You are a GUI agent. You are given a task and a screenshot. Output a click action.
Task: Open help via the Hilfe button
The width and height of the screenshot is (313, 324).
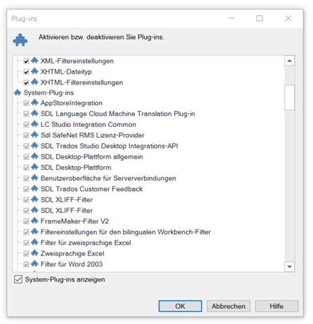pyautogui.click(x=277, y=306)
